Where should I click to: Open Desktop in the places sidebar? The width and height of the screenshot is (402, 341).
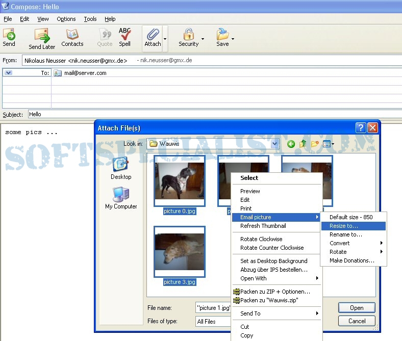pyautogui.click(x=121, y=168)
